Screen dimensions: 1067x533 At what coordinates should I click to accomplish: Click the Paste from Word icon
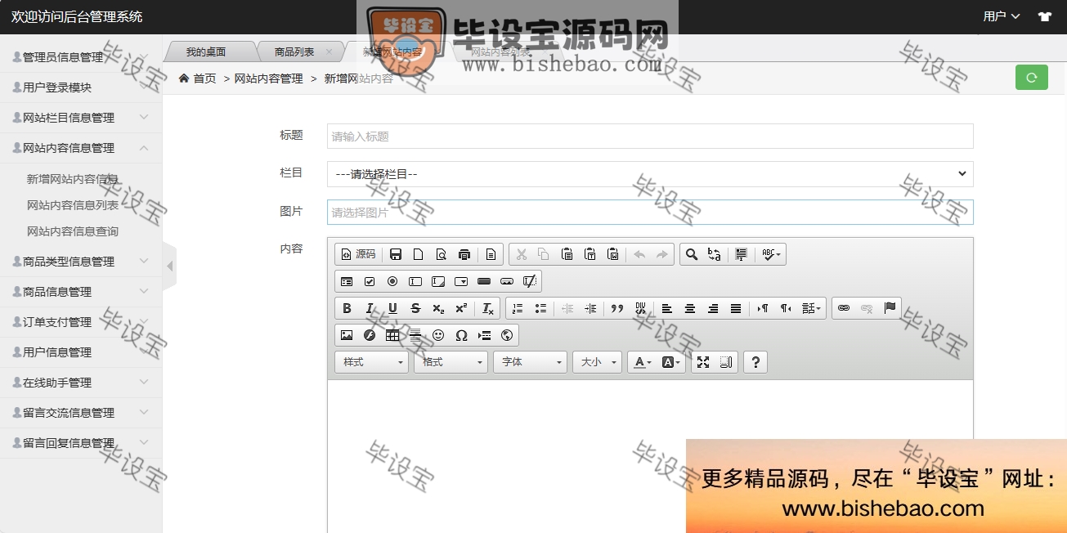[612, 254]
